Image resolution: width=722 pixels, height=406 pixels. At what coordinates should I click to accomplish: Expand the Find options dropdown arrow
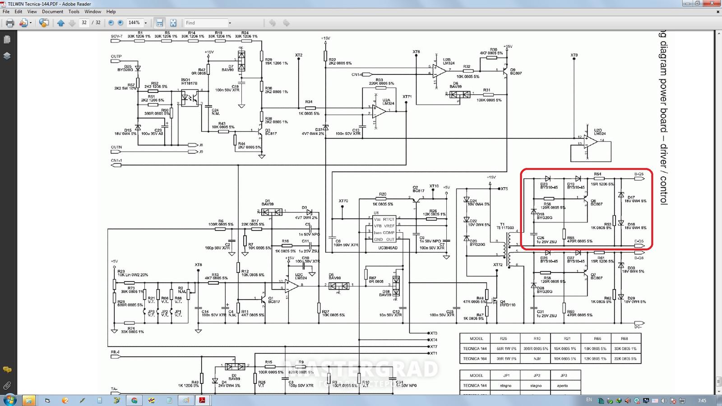pyautogui.click(x=230, y=23)
